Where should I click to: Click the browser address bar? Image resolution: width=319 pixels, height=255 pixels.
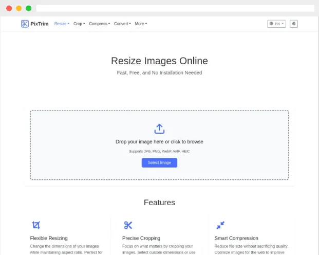pos(175,8)
